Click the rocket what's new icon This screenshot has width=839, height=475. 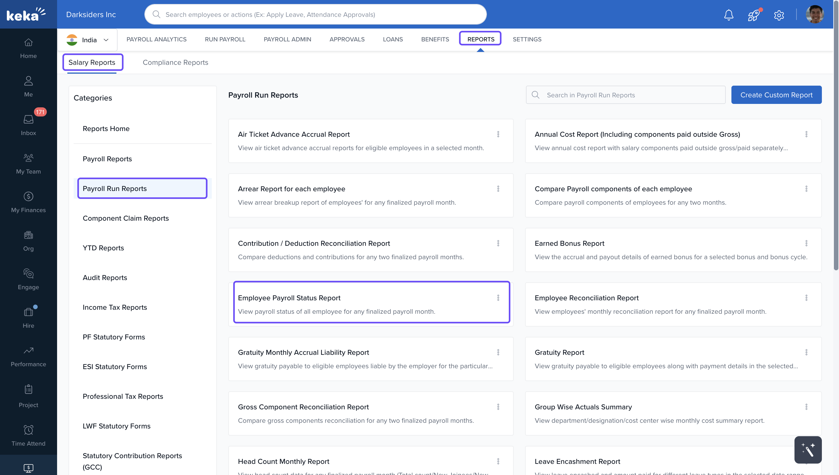click(x=754, y=15)
